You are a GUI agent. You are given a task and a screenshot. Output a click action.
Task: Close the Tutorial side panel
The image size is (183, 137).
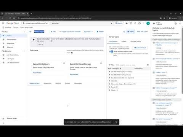point(180,24)
